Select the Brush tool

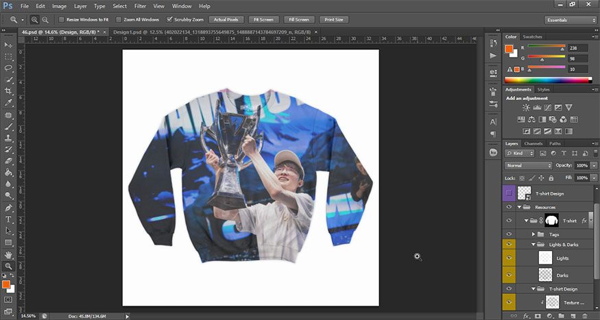tap(8, 127)
